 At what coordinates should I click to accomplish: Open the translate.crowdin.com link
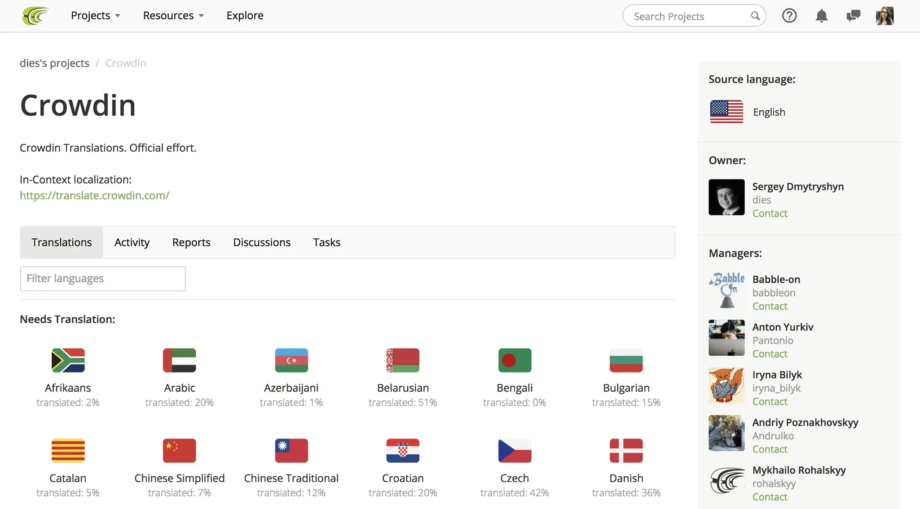[94, 195]
